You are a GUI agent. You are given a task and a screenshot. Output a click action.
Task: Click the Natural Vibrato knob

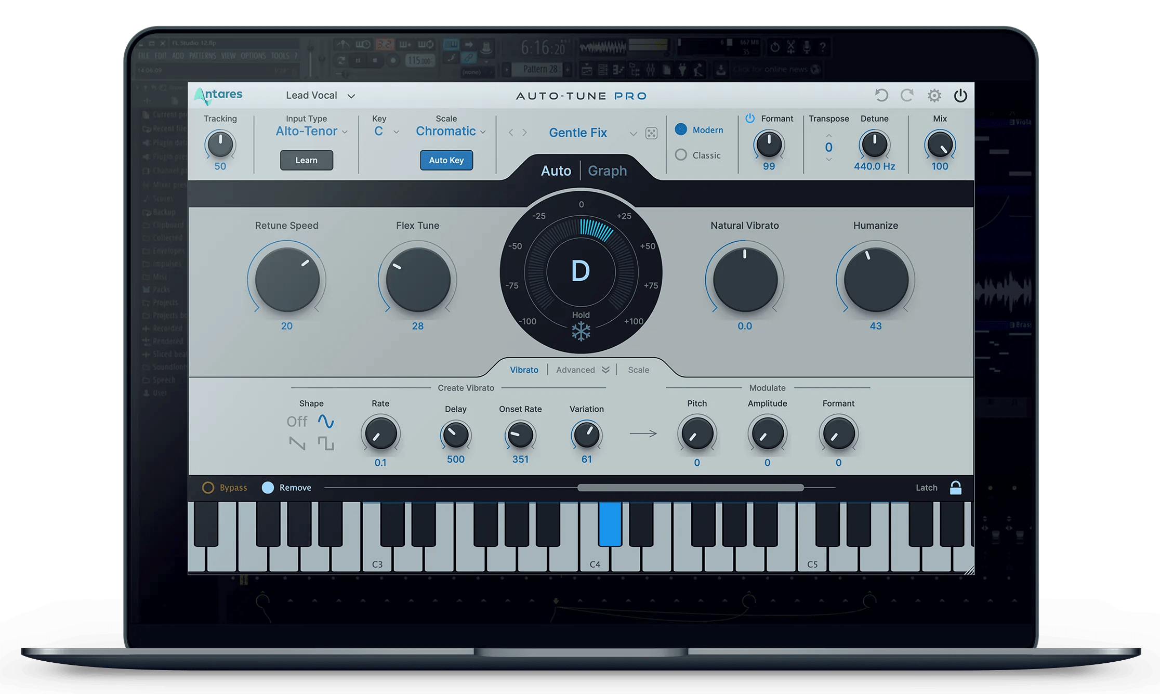click(x=745, y=279)
